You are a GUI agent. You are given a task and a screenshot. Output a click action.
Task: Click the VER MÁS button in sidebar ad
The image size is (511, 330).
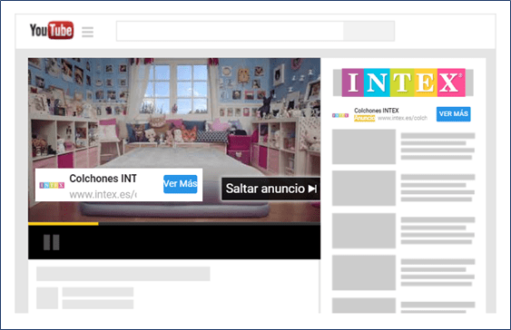(x=453, y=114)
